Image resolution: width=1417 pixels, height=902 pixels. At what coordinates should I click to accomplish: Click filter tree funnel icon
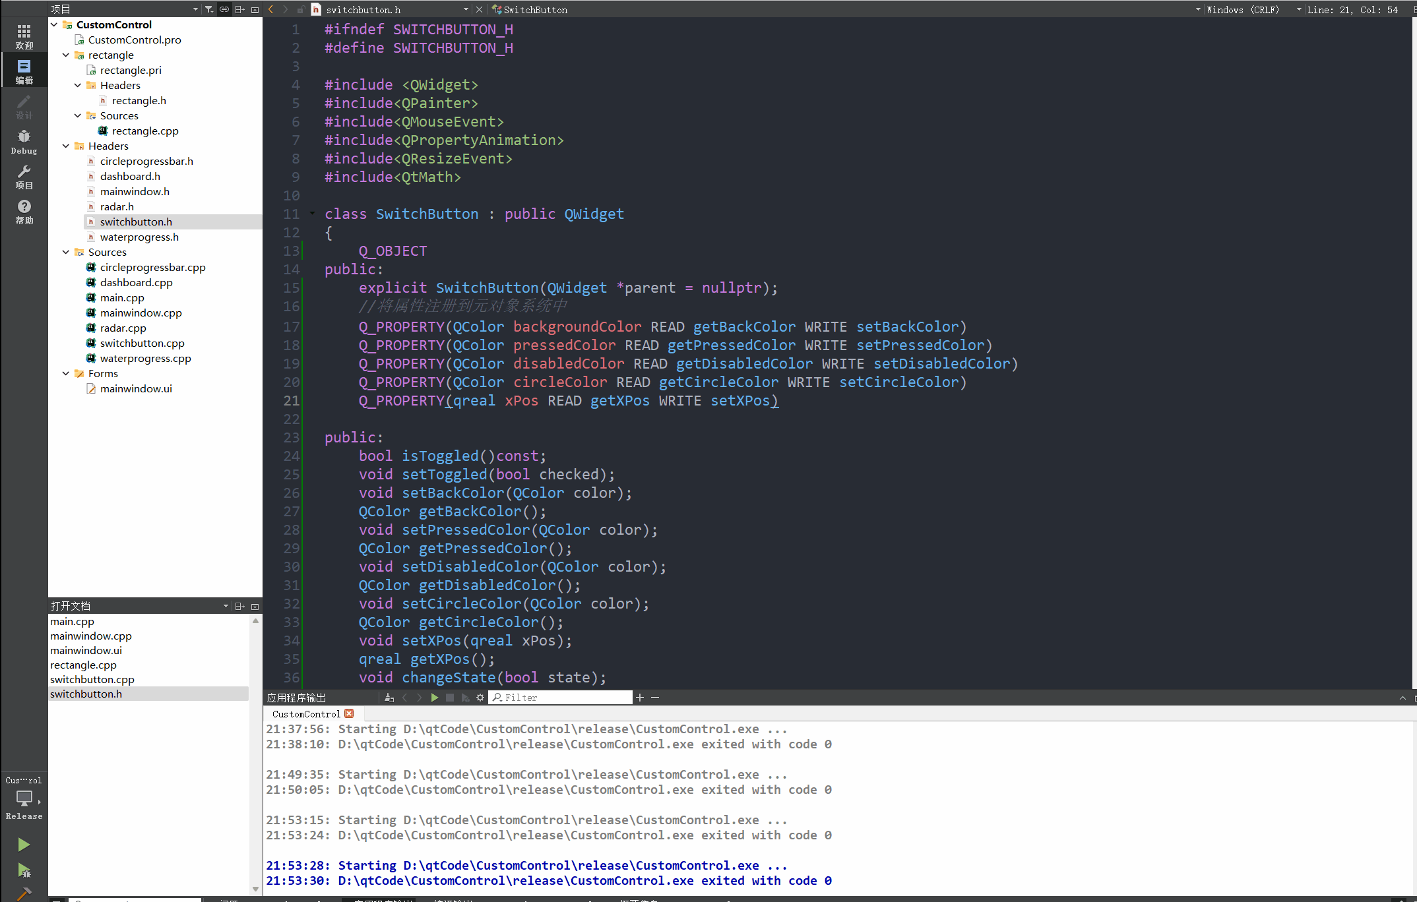(209, 9)
